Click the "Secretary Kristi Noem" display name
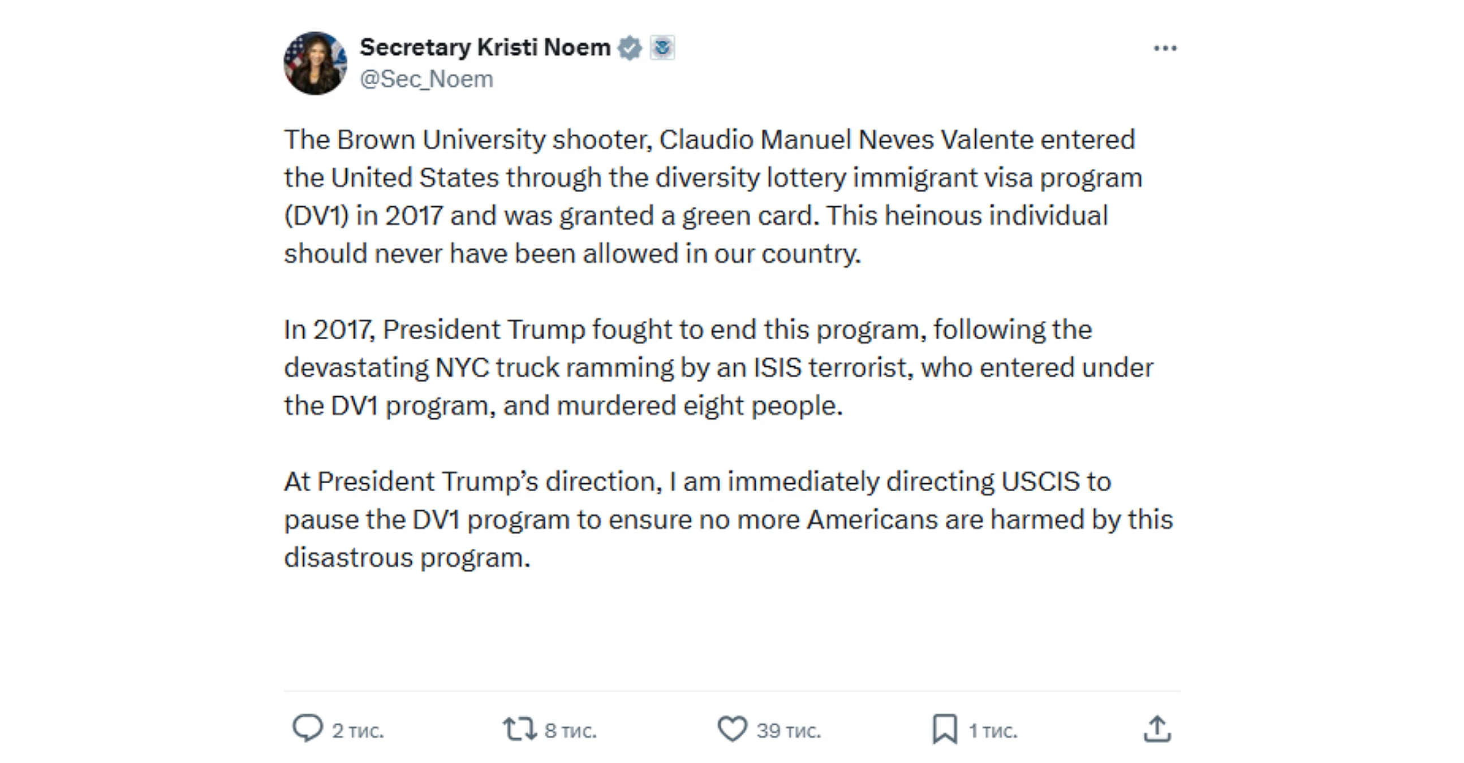This screenshot has width=1464, height=763. tap(485, 47)
